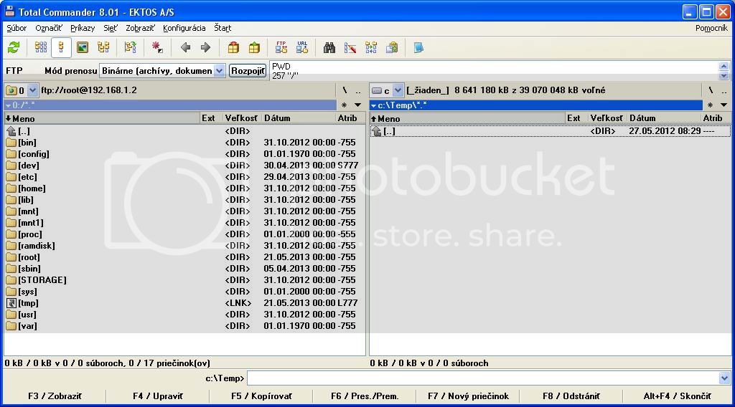Click the unpack files box icon
Screen dimensions: 735x407
click(x=254, y=47)
